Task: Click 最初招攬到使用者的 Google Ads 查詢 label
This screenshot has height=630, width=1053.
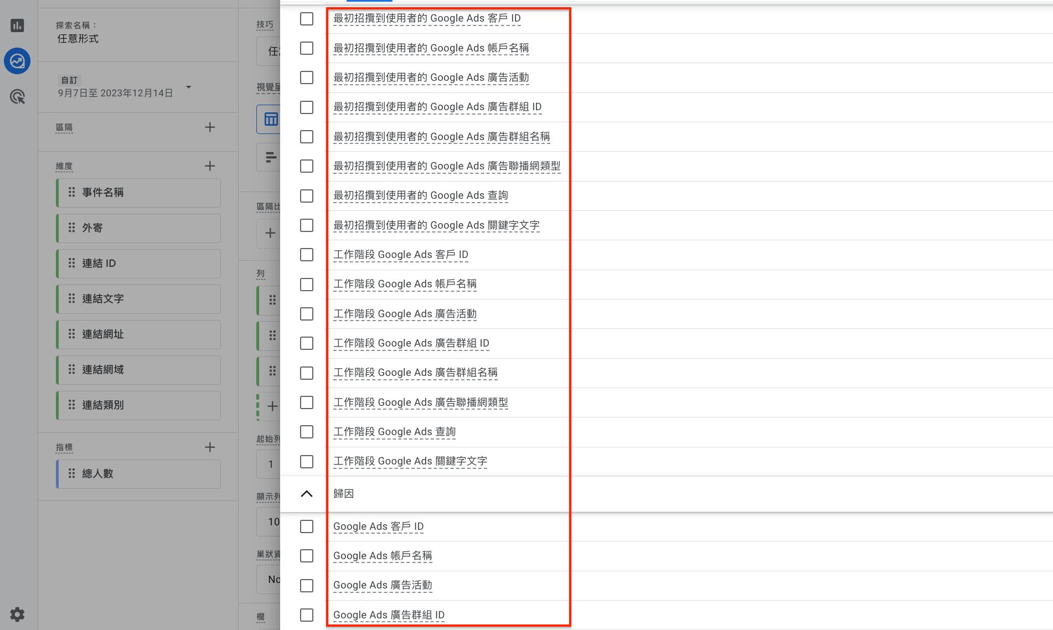Action: pyautogui.click(x=421, y=195)
